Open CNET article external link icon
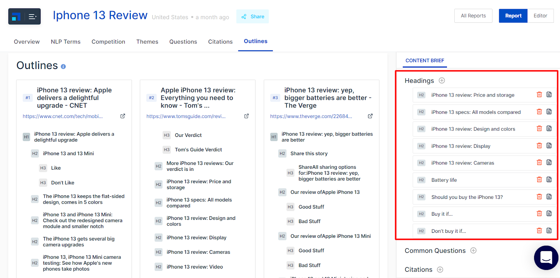Viewport: 560px width, 278px height. [x=123, y=116]
